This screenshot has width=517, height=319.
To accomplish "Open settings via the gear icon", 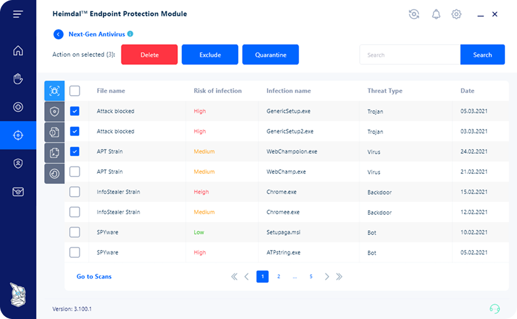I will tap(456, 14).
